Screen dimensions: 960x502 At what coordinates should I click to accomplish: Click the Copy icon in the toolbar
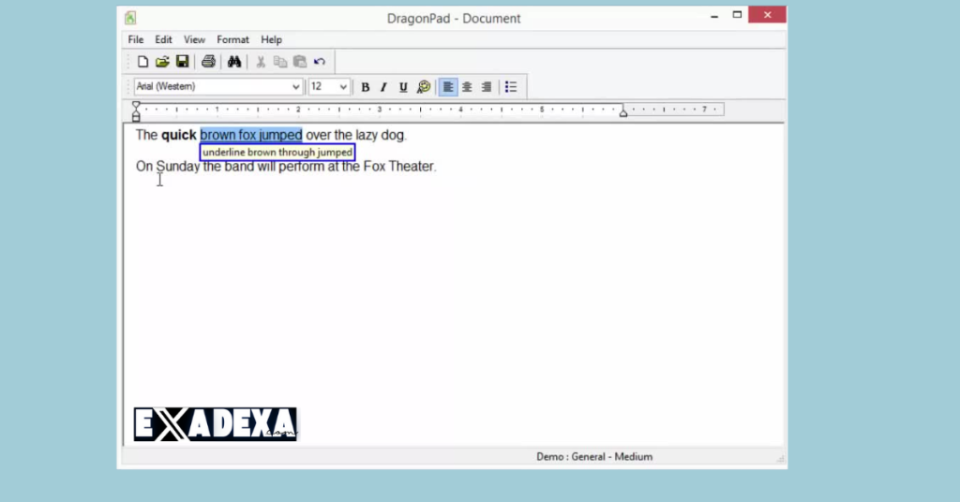coord(280,62)
